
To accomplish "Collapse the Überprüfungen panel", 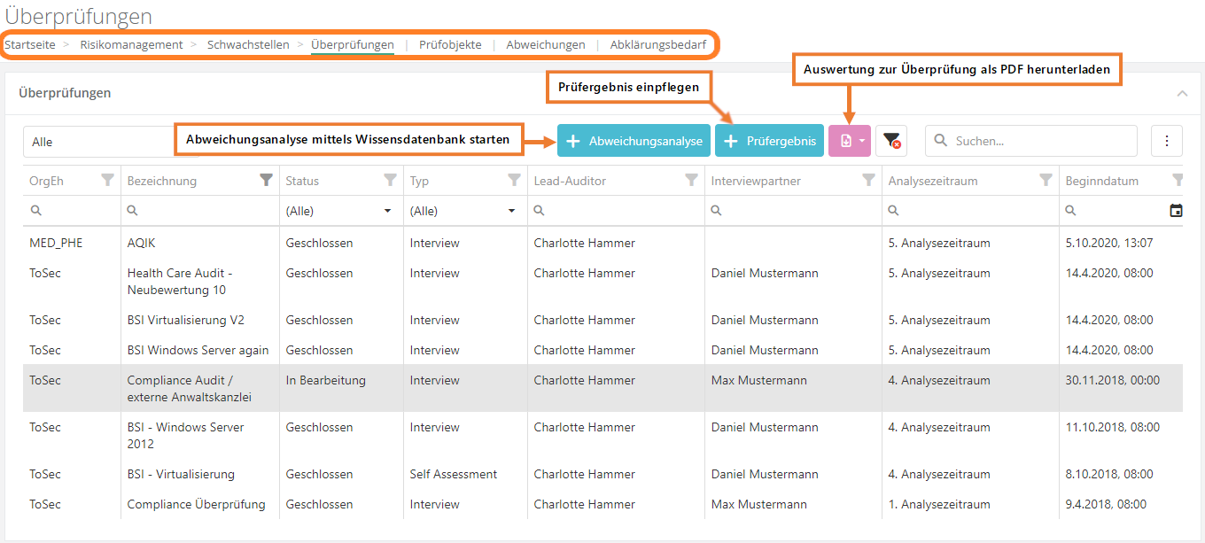I will pos(1182,93).
